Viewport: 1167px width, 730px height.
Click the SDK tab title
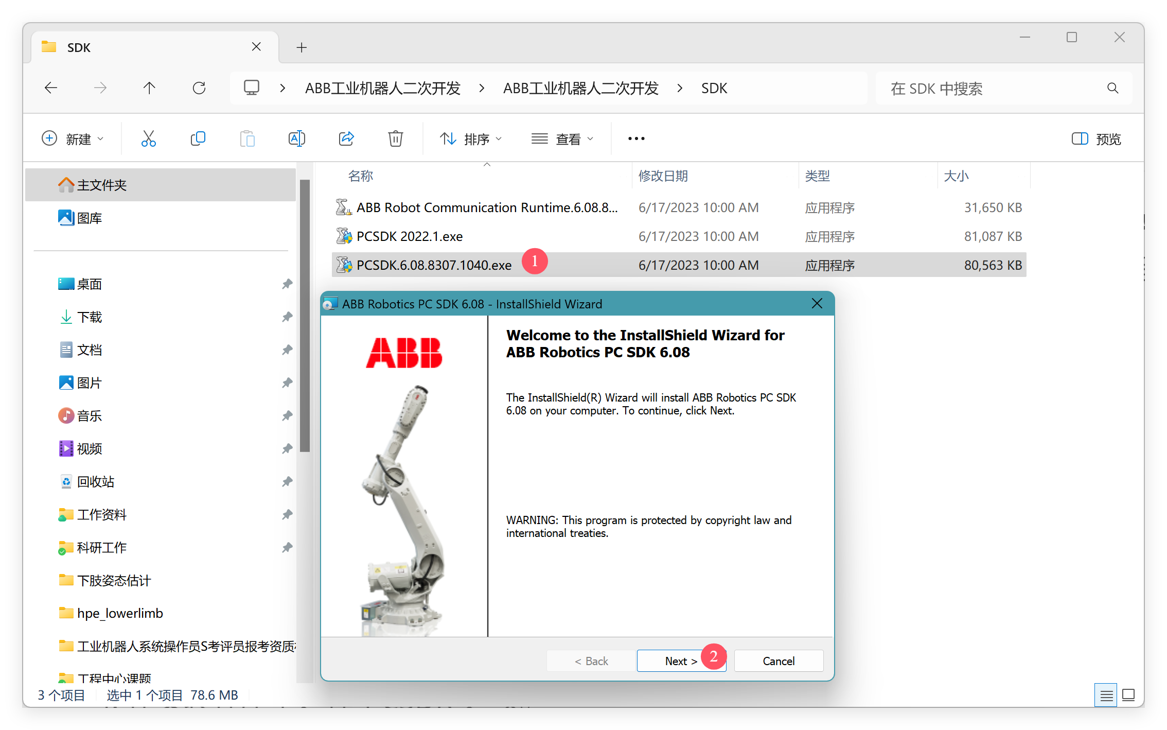click(x=79, y=47)
